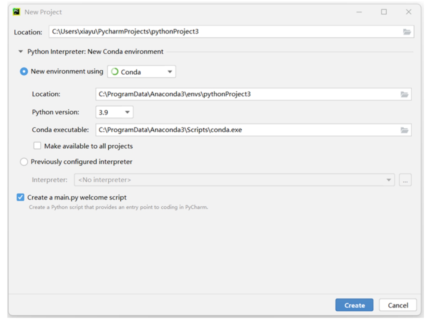Select New environment using radio button
The image size is (429, 324).
(x=24, y=72)
